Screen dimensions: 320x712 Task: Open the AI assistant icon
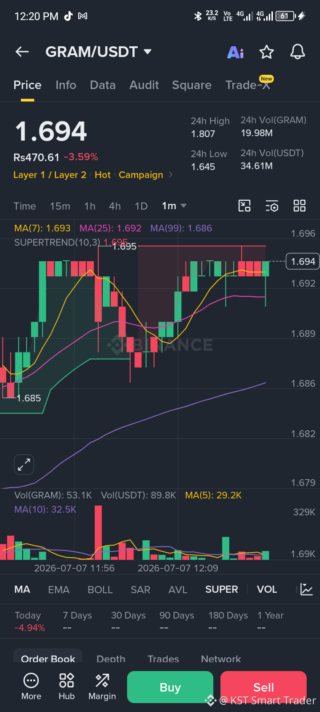point(236,53)
